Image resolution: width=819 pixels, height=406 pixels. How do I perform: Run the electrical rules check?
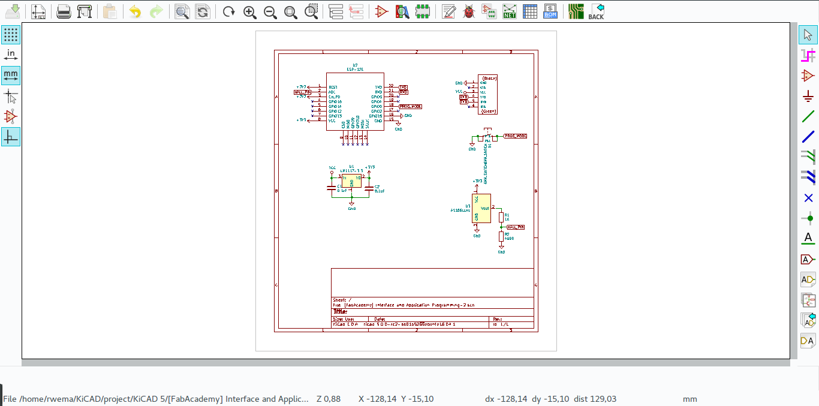pyautogui.click(x=468, y=11)
